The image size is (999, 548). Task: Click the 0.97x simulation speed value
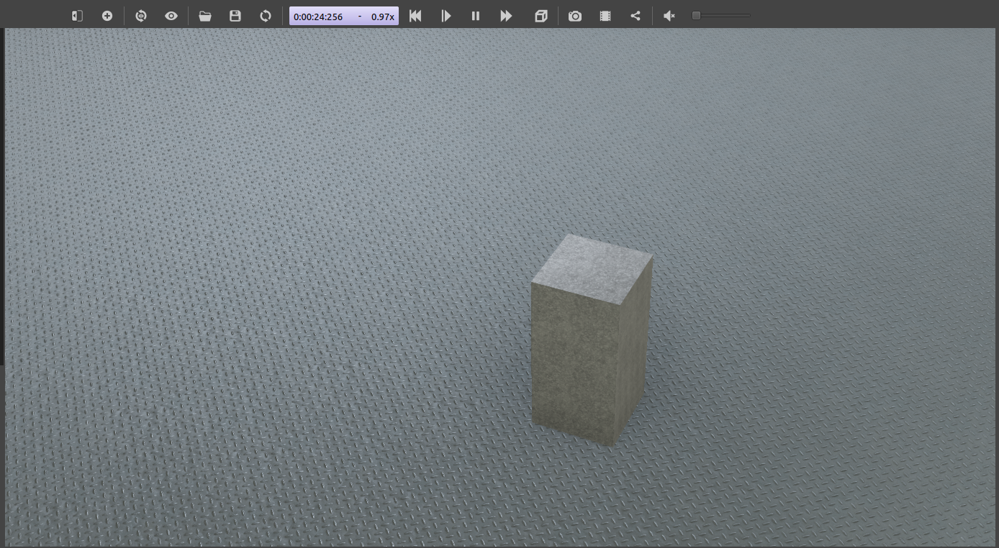coord(383,17)
